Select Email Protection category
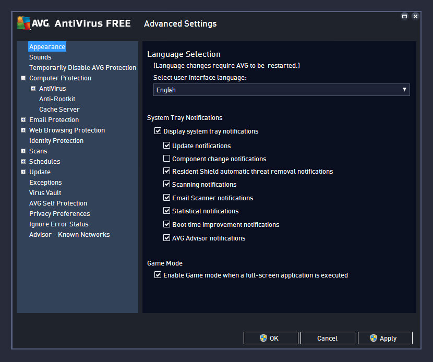Image resolution: width=433 pixels, height=362 pixels. click(x=54, y=120)
